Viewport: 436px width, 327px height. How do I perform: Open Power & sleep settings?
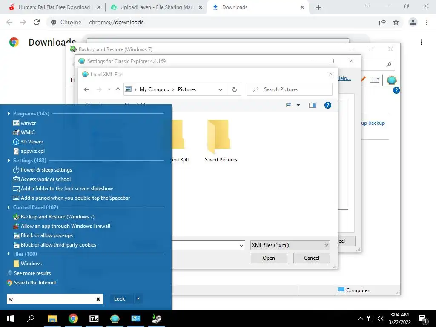click(x=43, y=170)
